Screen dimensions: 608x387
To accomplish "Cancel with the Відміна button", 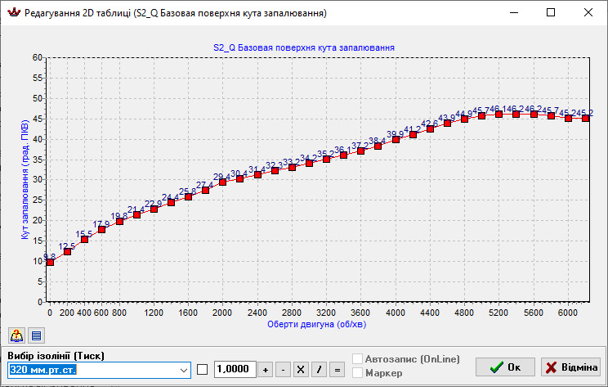I will [x=570, y=367].
